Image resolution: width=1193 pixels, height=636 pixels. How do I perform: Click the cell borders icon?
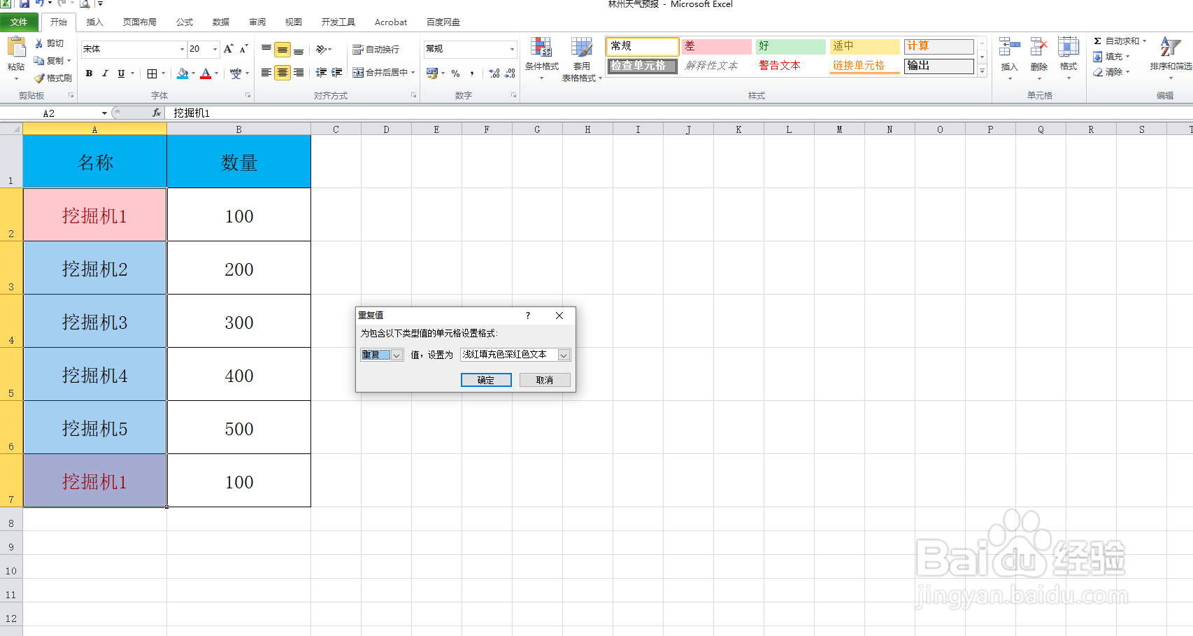[x=152, y=73]
